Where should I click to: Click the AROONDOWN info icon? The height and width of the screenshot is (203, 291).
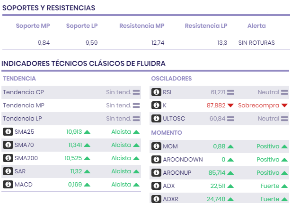[x=156, y=160]
